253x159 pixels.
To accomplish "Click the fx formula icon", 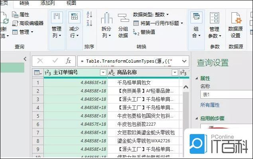I will pos(68,61).
